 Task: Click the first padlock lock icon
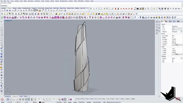click(16, 14)
